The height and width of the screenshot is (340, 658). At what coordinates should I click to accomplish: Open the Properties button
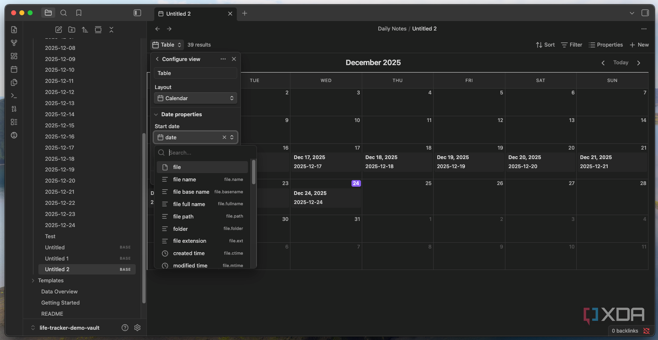pyautogui.click(x=606, y=45)
